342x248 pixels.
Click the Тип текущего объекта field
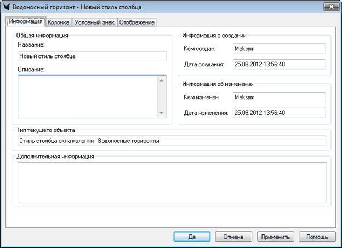(171, 141)
